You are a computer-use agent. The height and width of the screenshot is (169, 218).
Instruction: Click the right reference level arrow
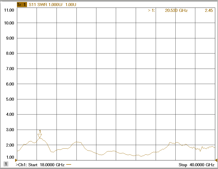point(216,160)
